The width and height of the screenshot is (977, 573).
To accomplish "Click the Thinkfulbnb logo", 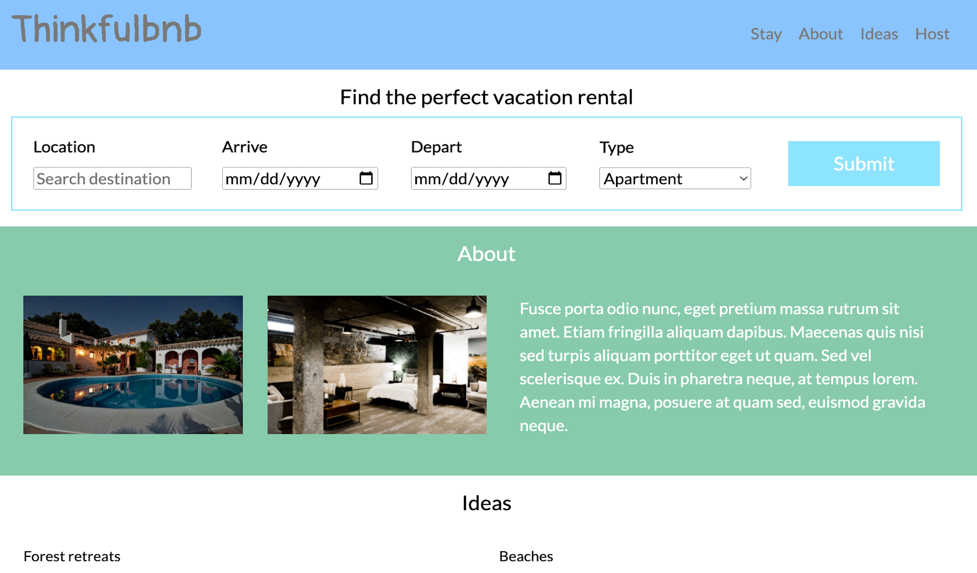I will (x=106, y=29).
